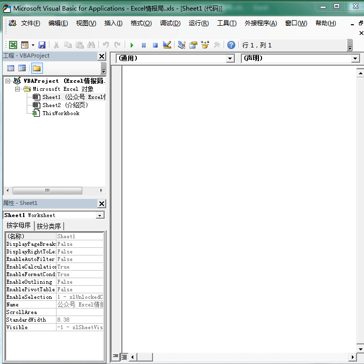Toggle Full Module View button
Screen dimensions: 364x364
coord(124,357)
